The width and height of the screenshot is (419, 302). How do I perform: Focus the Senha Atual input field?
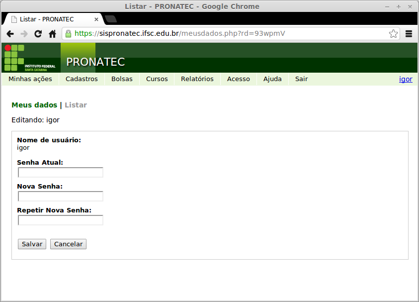coord(60,172)
